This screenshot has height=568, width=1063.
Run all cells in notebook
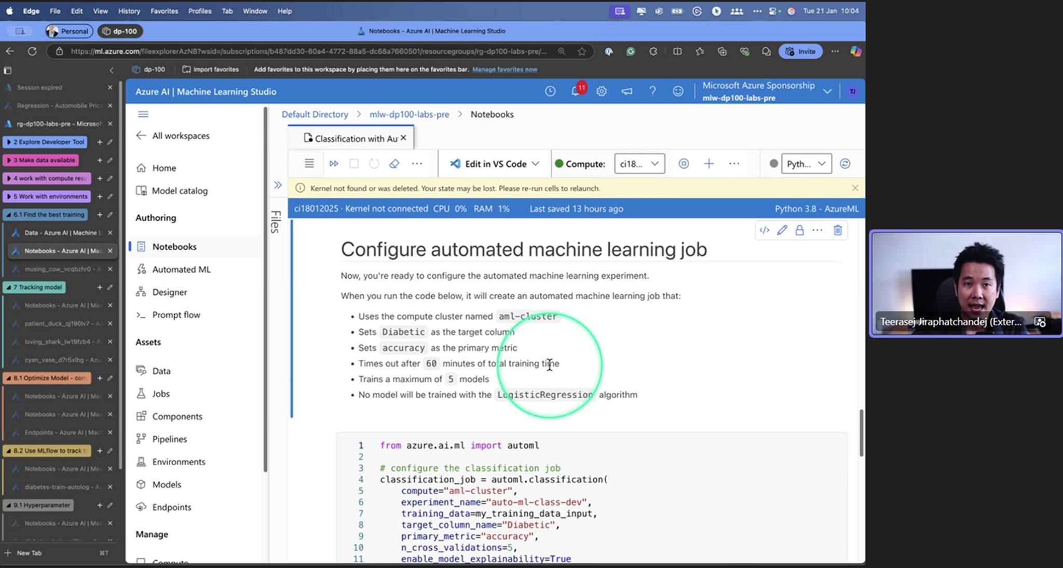point(334,164)
